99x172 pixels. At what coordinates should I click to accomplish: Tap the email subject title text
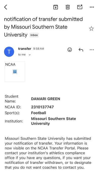tap(43, 27)
